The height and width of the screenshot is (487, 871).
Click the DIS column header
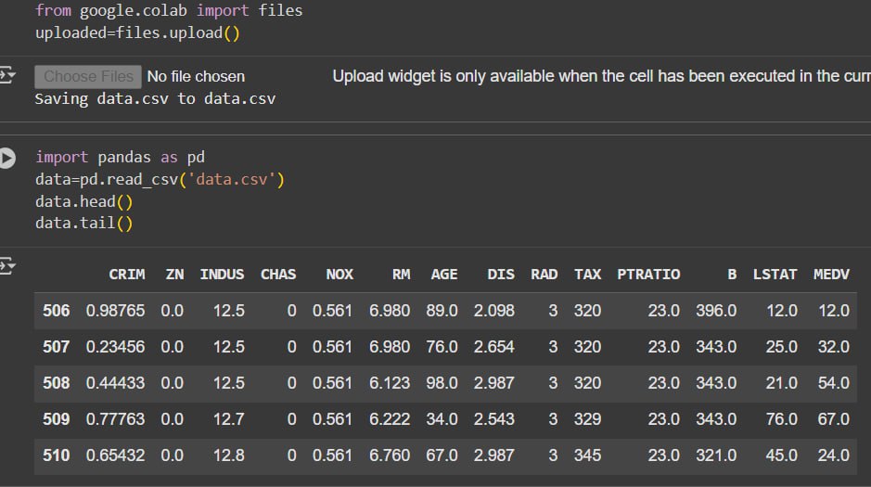[x=501, y=275]
